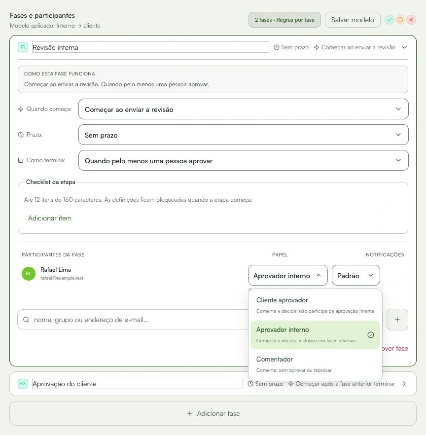Select Aprovador interno role option

pyautogui.click(x=315, y=335)
